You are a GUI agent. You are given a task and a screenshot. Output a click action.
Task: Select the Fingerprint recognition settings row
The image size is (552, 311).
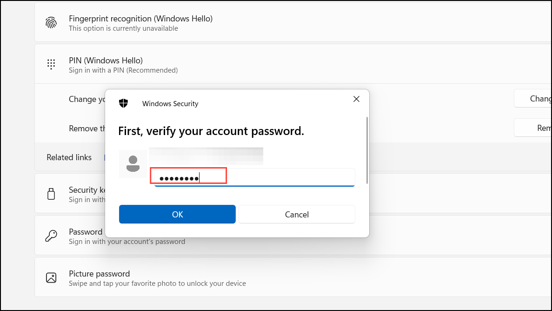click(x=279, y=22)
